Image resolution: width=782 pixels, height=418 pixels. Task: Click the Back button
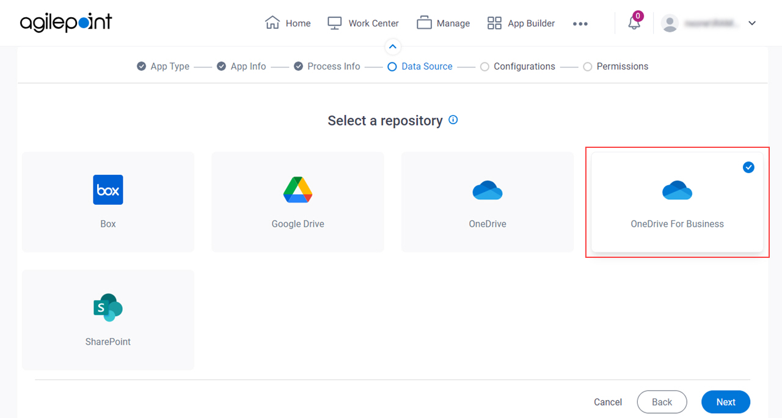(662, 402)
